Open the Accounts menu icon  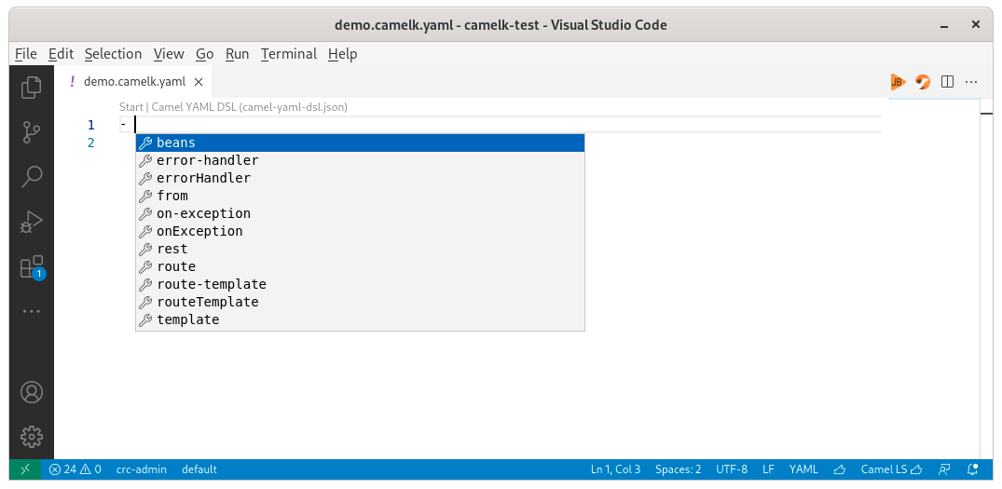[x=31, y=392]
